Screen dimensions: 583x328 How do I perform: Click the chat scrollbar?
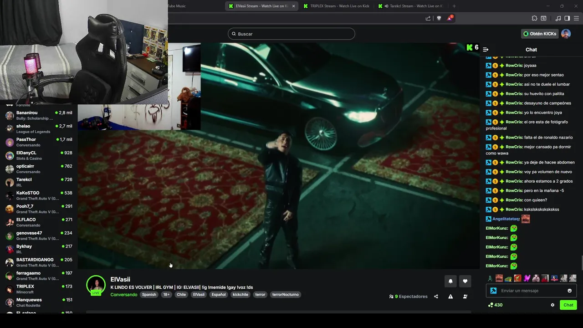pyautogui.click(x=581, y=263)
